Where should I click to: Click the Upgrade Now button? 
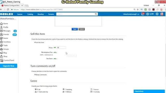click(x=9, y=66)
